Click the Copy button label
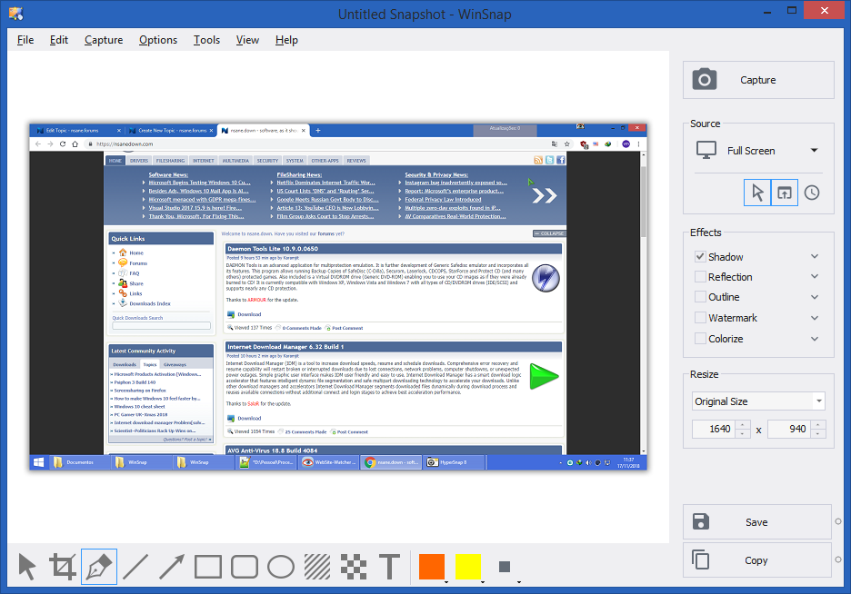The height and width of the screenshot is (594, 851). 756,559
